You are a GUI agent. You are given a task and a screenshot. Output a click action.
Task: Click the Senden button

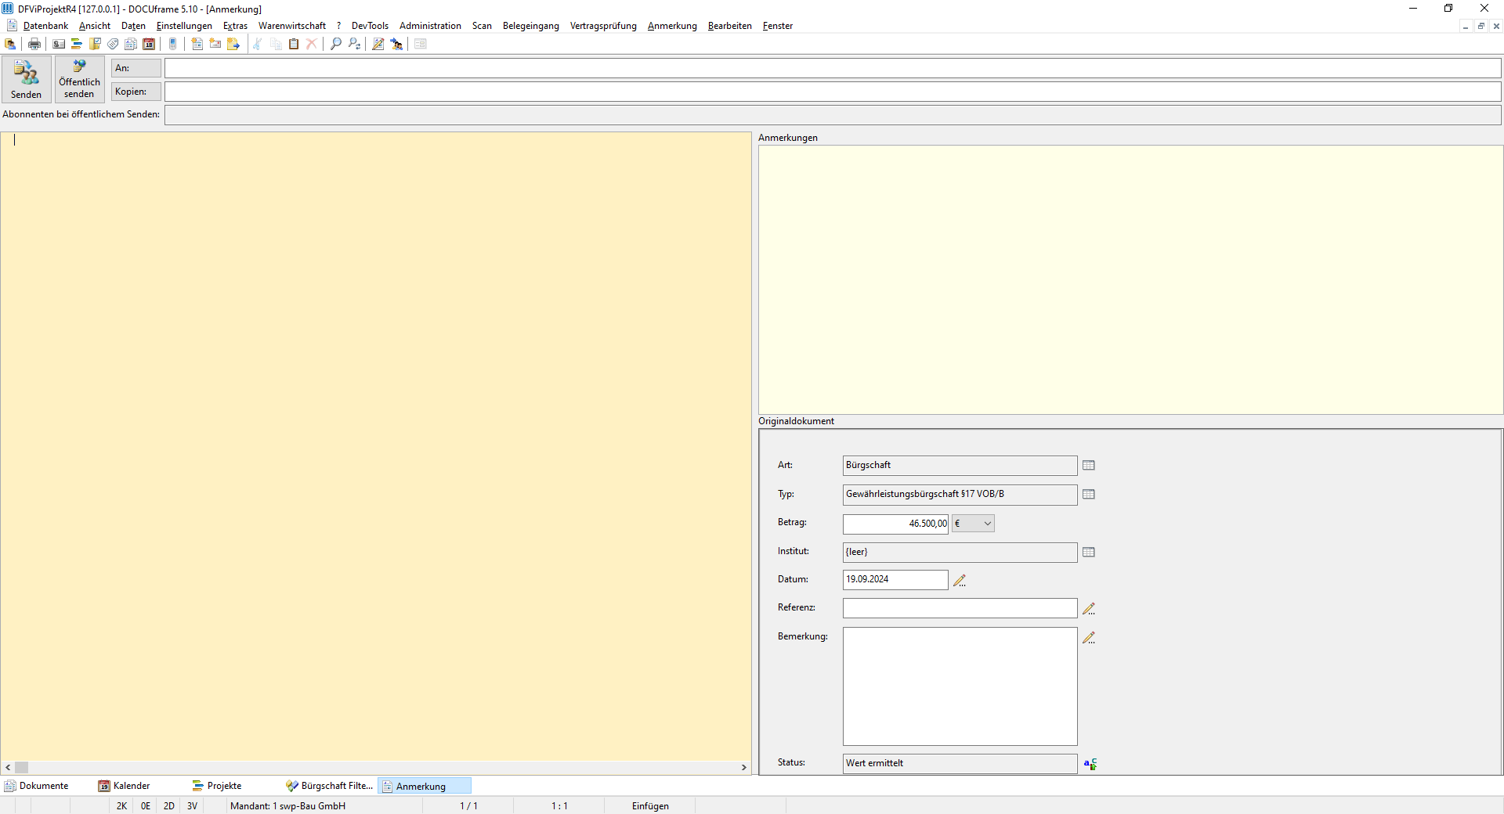click(27, 79)
